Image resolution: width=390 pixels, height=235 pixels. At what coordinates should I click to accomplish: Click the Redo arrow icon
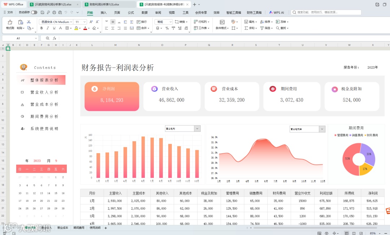tap(71, 12)
